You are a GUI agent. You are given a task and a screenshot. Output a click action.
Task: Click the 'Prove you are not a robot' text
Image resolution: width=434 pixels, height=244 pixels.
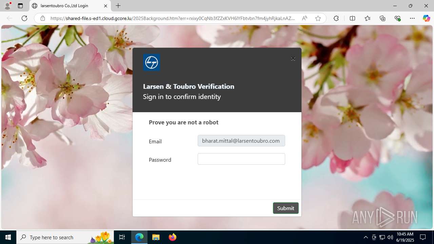183,122
